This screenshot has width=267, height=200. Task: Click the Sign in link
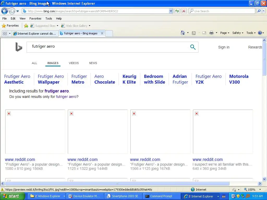(x=224, y=47)
